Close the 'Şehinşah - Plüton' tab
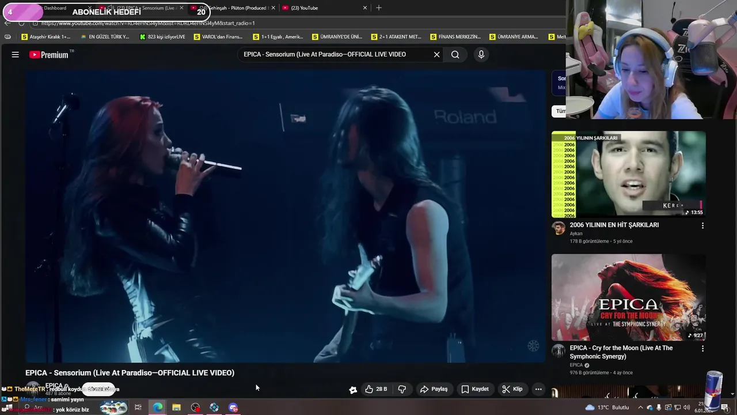This screenshot has width=737, height=415. click(x=273, y=8)
